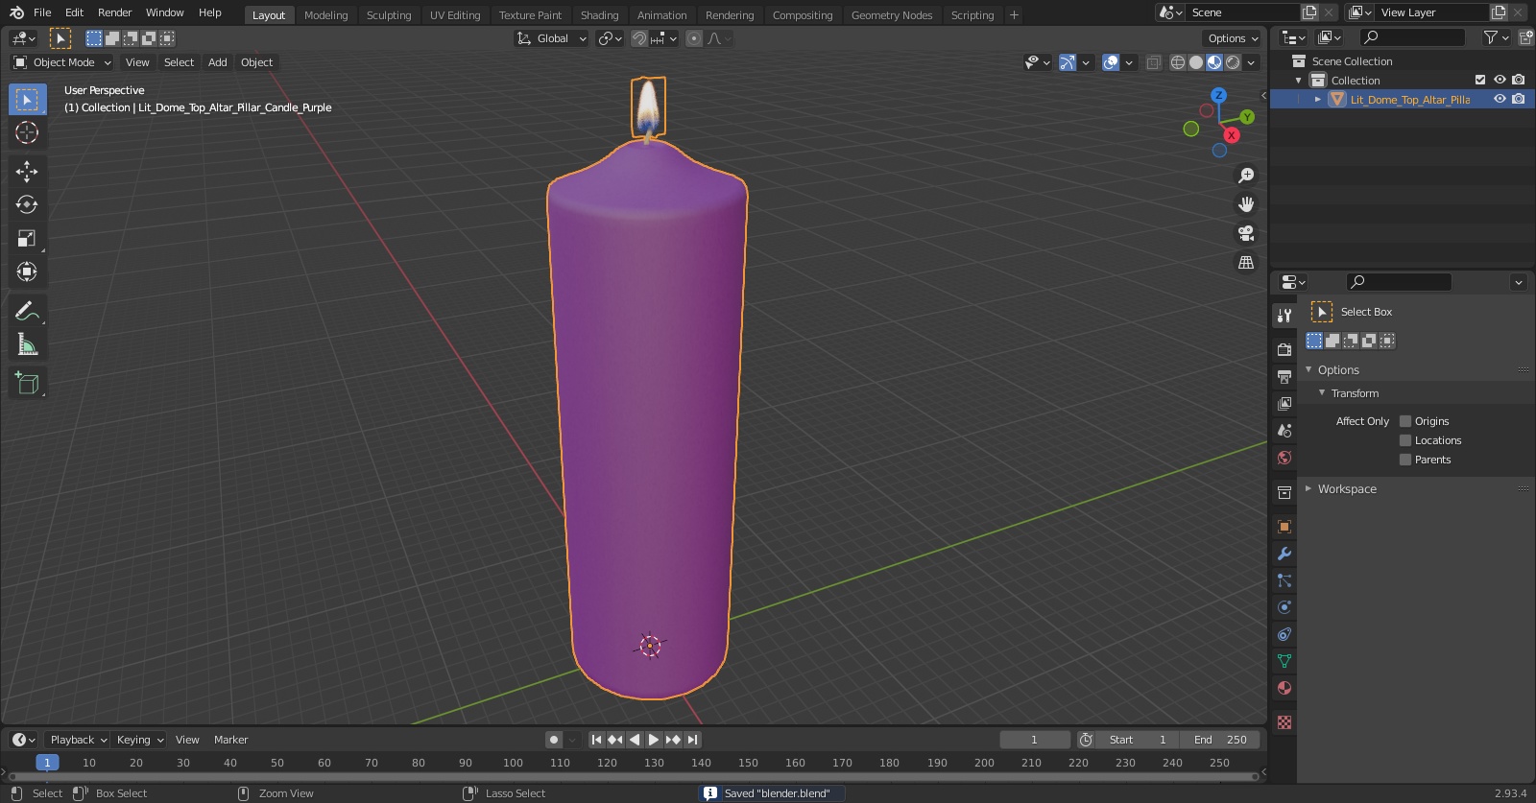Open the Global transform orientation dropdown
1536x803 pixels.
click(552, 38)
